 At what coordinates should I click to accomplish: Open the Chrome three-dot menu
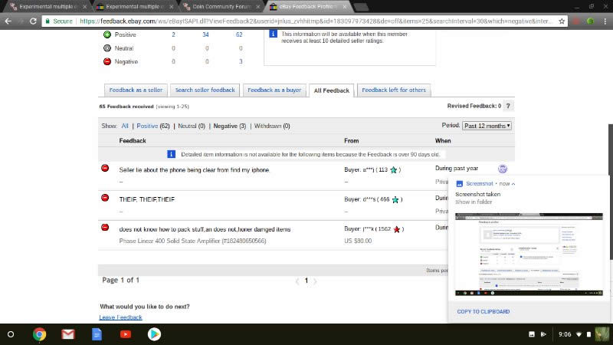click(605, 21)
